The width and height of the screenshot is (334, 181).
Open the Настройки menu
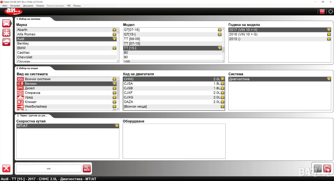click(x=15, y=6)
